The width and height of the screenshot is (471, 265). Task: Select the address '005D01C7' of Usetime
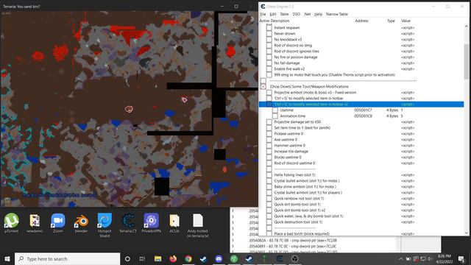tap(363, 110)
